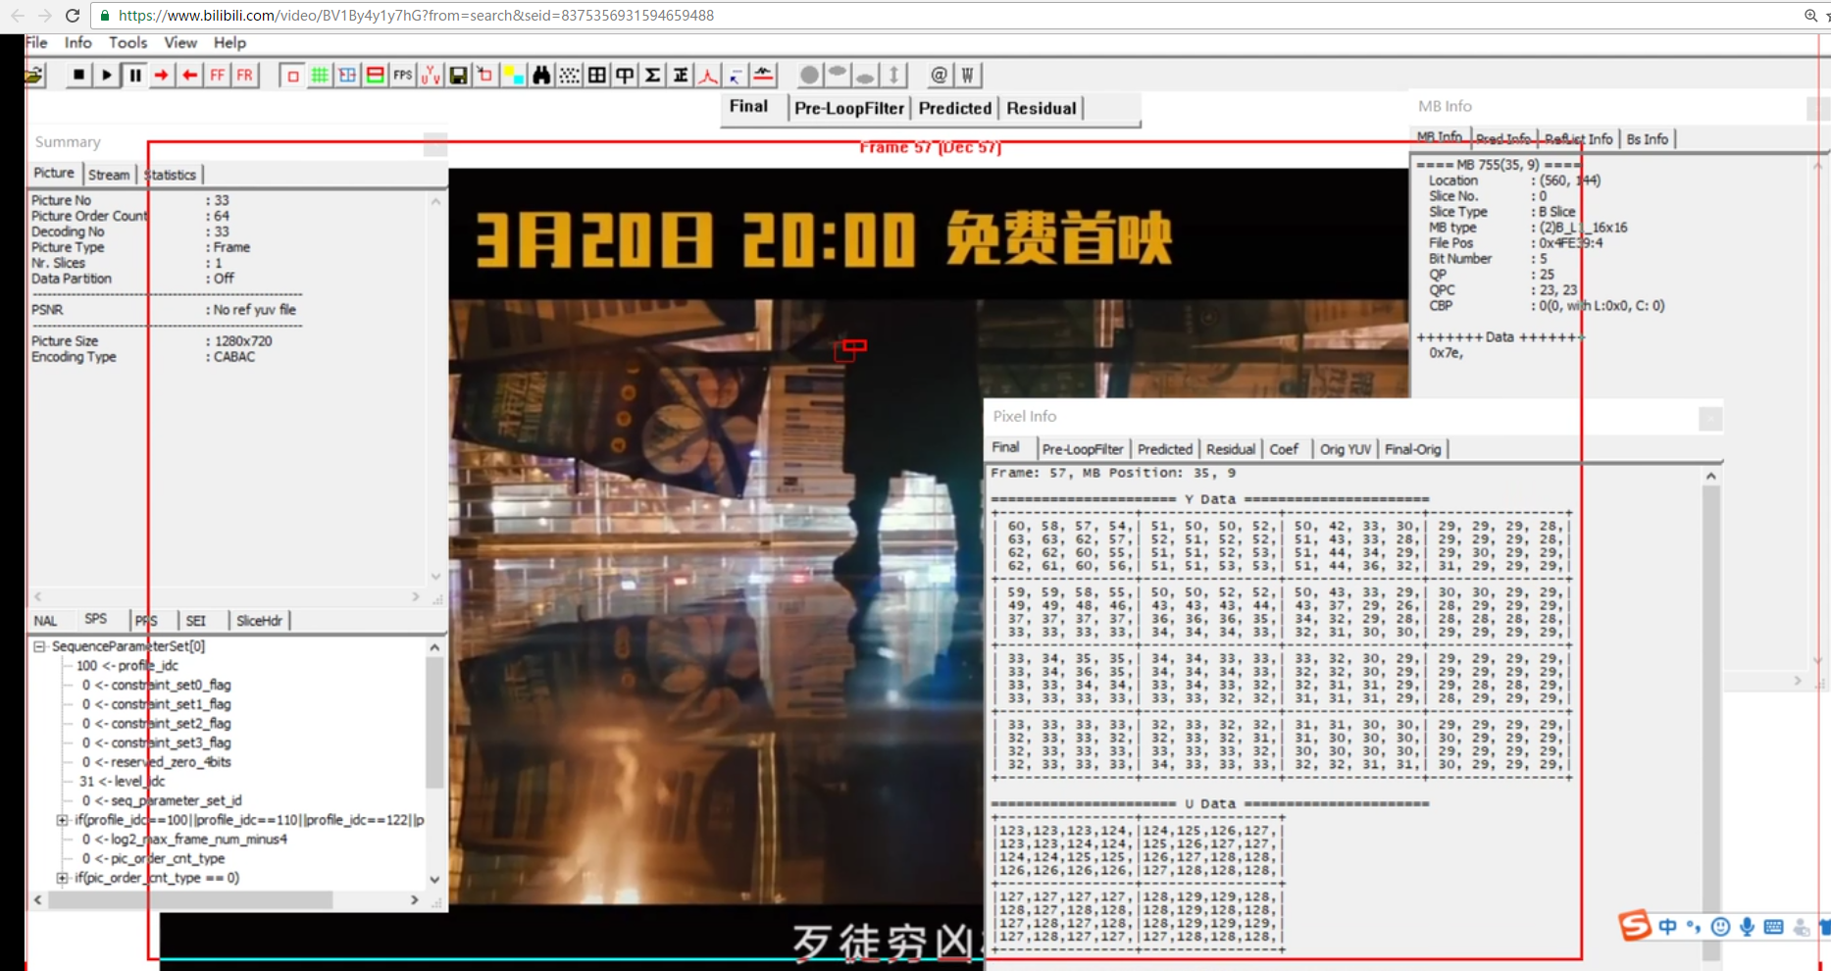Open the Bs Info tab in the MB Info panel
Image resolution: width=1831 pixels, height=971 pixels.
pos(1648,139)
